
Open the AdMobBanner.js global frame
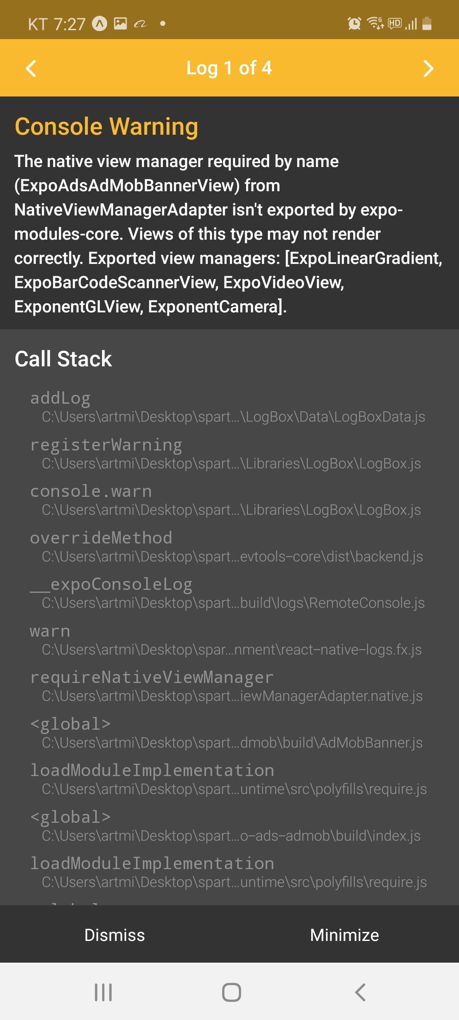click(229, 733)
